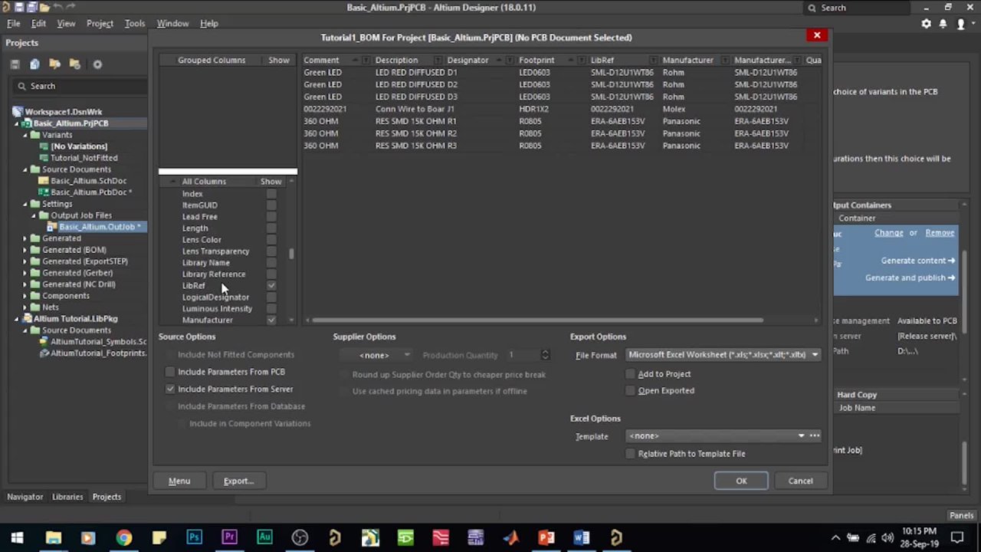Collapse the Altium Tutorial.LibPkg project
This screenshot has height=552, width=981.
pos(17,319)
